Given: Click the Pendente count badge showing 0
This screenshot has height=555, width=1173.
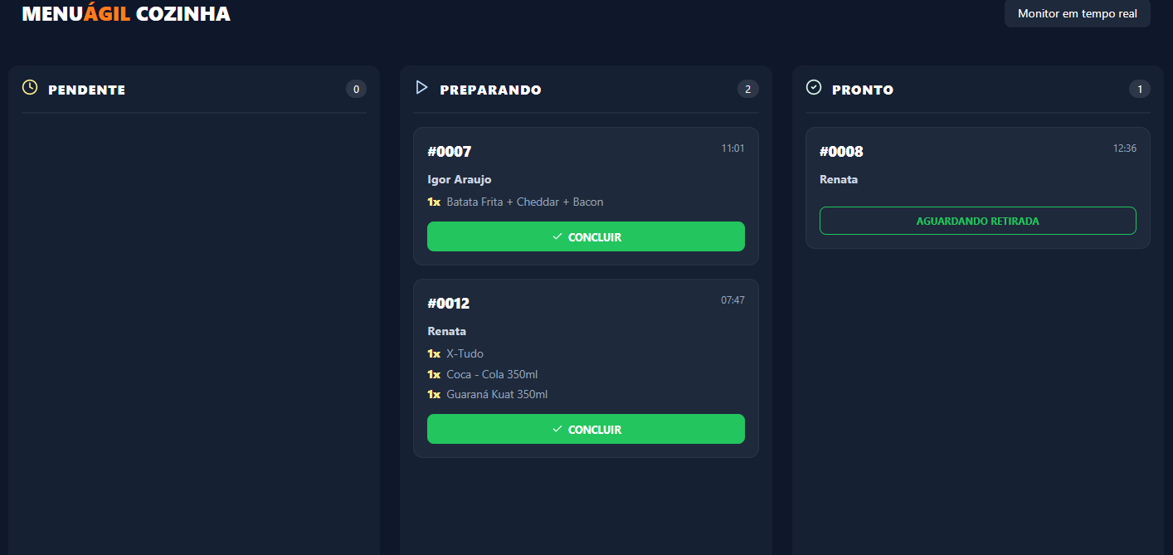Looking at the screenshot, I should (356, 89).
